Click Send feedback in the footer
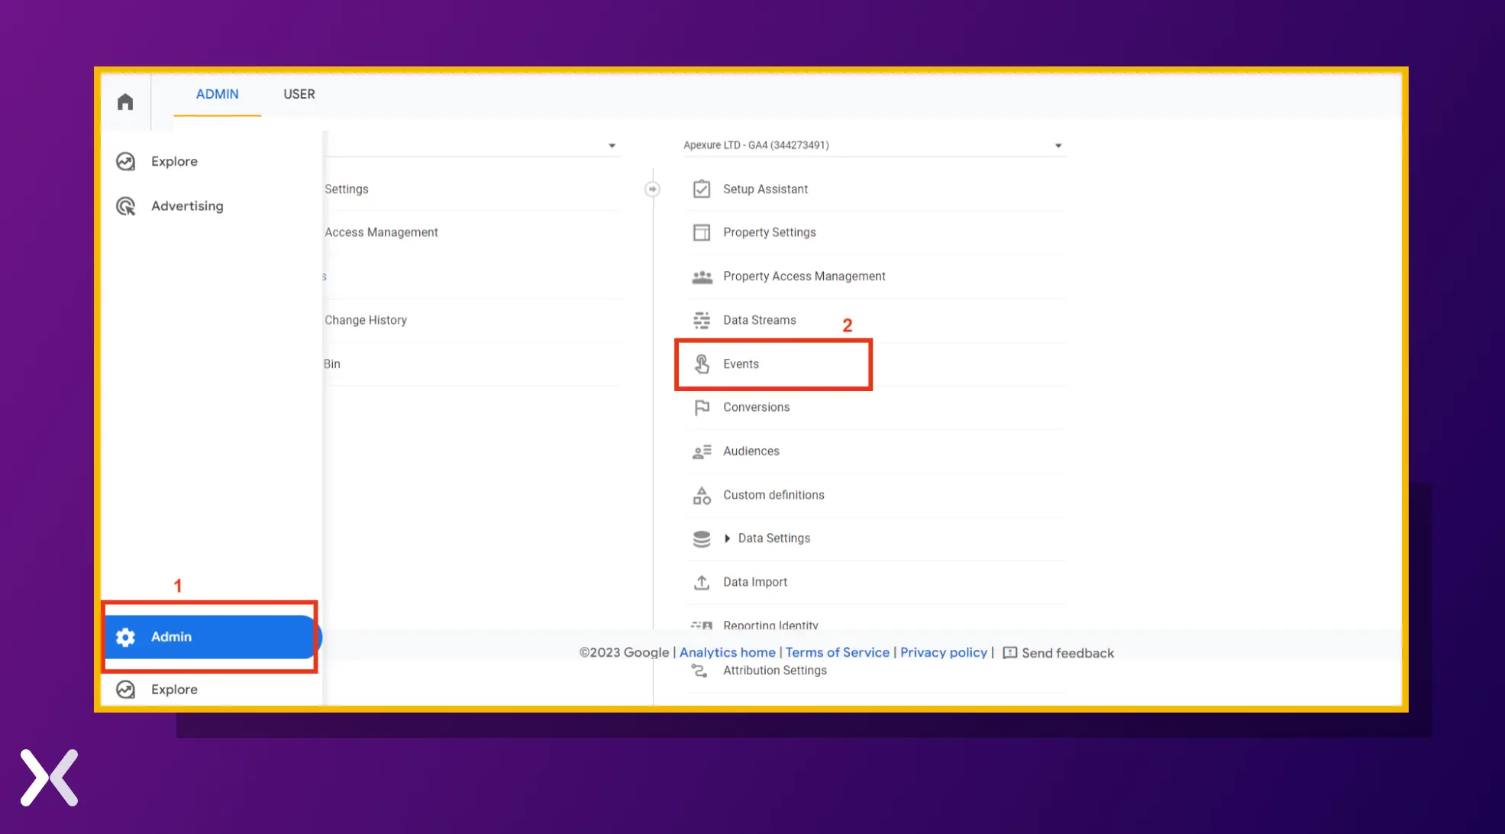The image size is (1505, 834). click(1067, 653)
